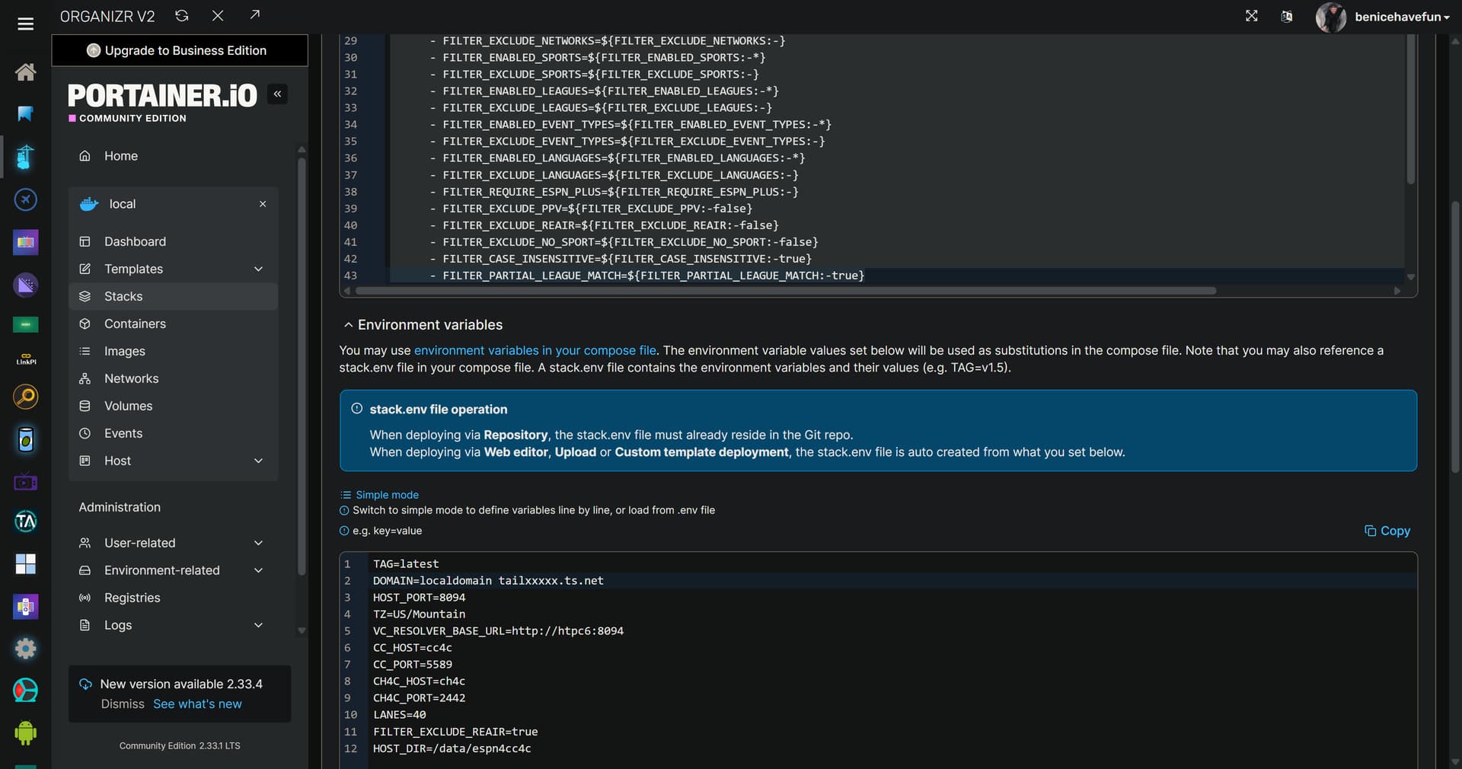Go to the Volumes page
Screen dimensions: 1462x769
click(128, 406)
